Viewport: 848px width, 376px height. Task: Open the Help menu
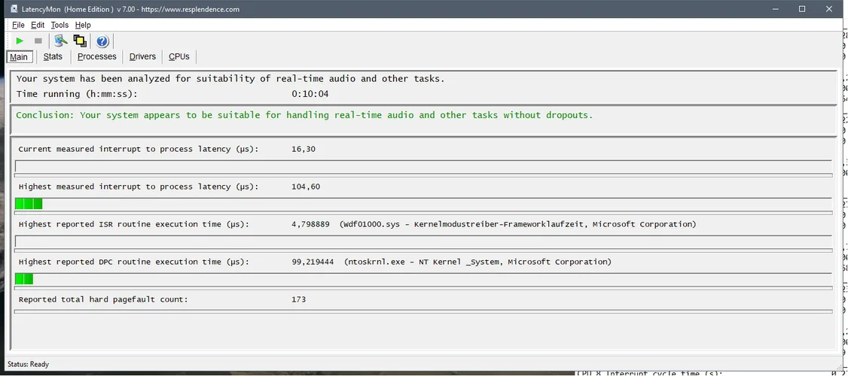click(83, 25)
